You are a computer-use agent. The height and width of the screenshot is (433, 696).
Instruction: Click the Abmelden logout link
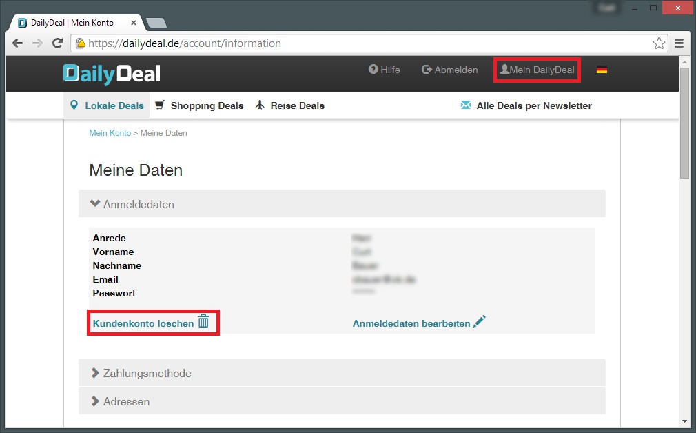pos(450,70)
